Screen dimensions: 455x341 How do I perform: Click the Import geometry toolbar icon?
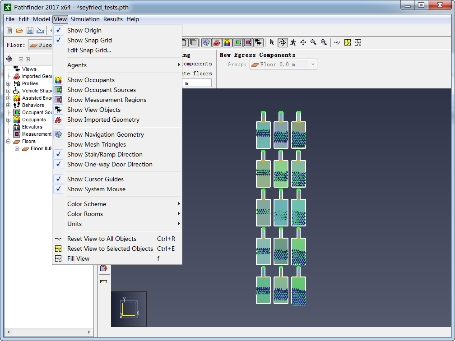40,30
